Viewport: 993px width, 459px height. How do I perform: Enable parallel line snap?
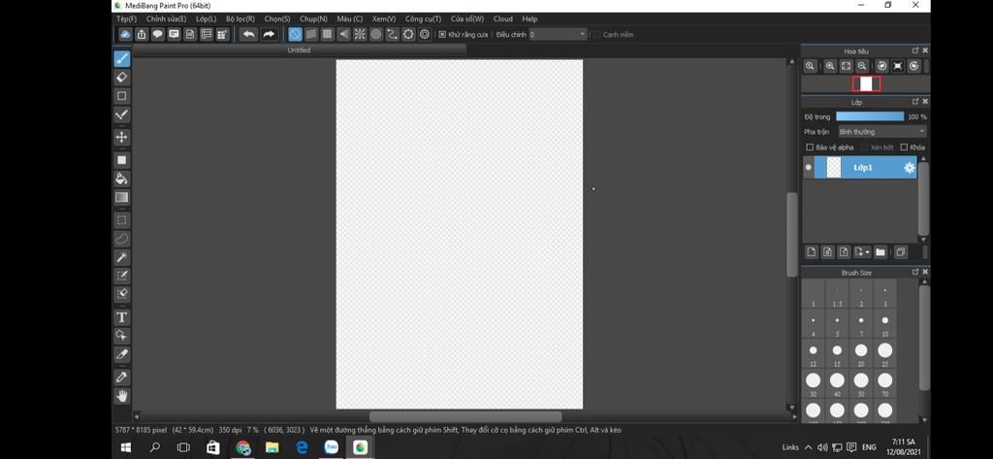click(x=311, y=34)
